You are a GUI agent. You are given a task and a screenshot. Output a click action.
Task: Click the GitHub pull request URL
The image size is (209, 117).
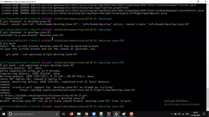77,90
